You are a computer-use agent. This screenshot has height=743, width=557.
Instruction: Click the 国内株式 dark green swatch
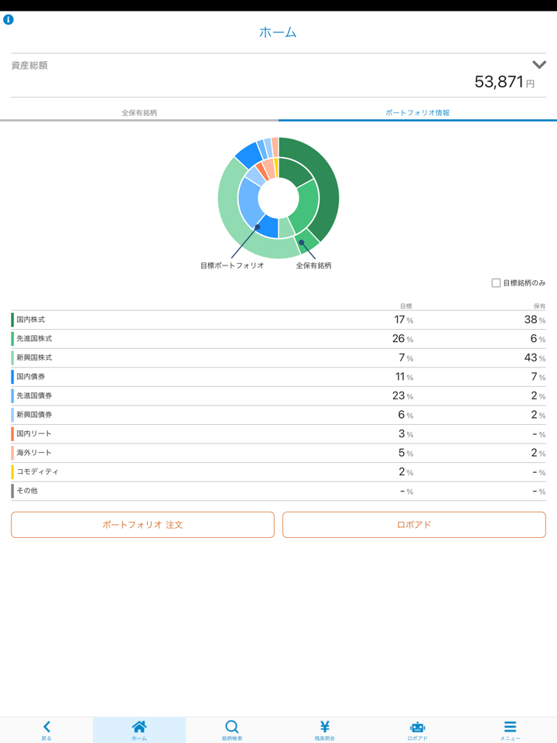[12, 320]
